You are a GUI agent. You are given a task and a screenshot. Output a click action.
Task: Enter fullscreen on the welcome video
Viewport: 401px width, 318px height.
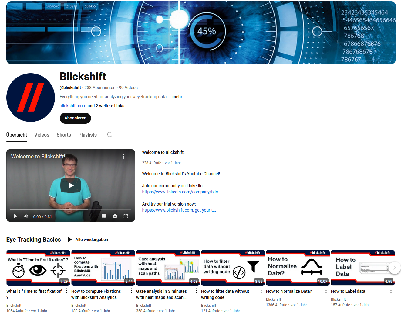126,216
